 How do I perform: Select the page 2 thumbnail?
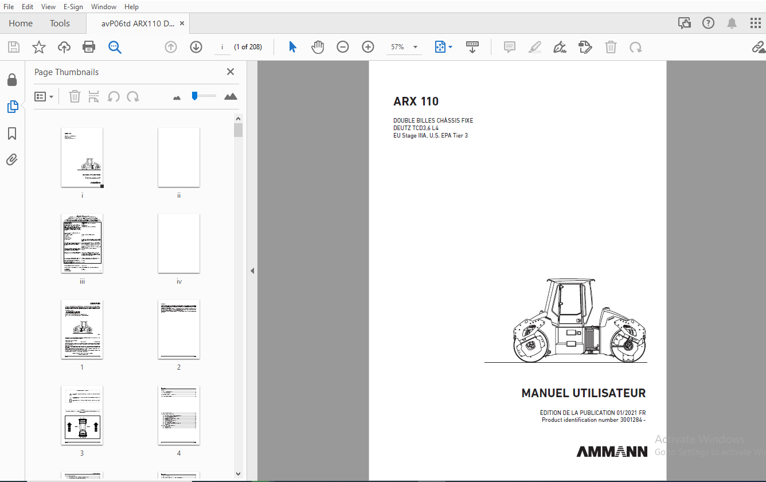pos(179,330)
